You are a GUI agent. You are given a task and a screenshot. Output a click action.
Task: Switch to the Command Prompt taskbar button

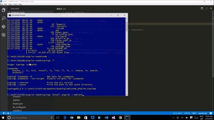pos(127,118)
